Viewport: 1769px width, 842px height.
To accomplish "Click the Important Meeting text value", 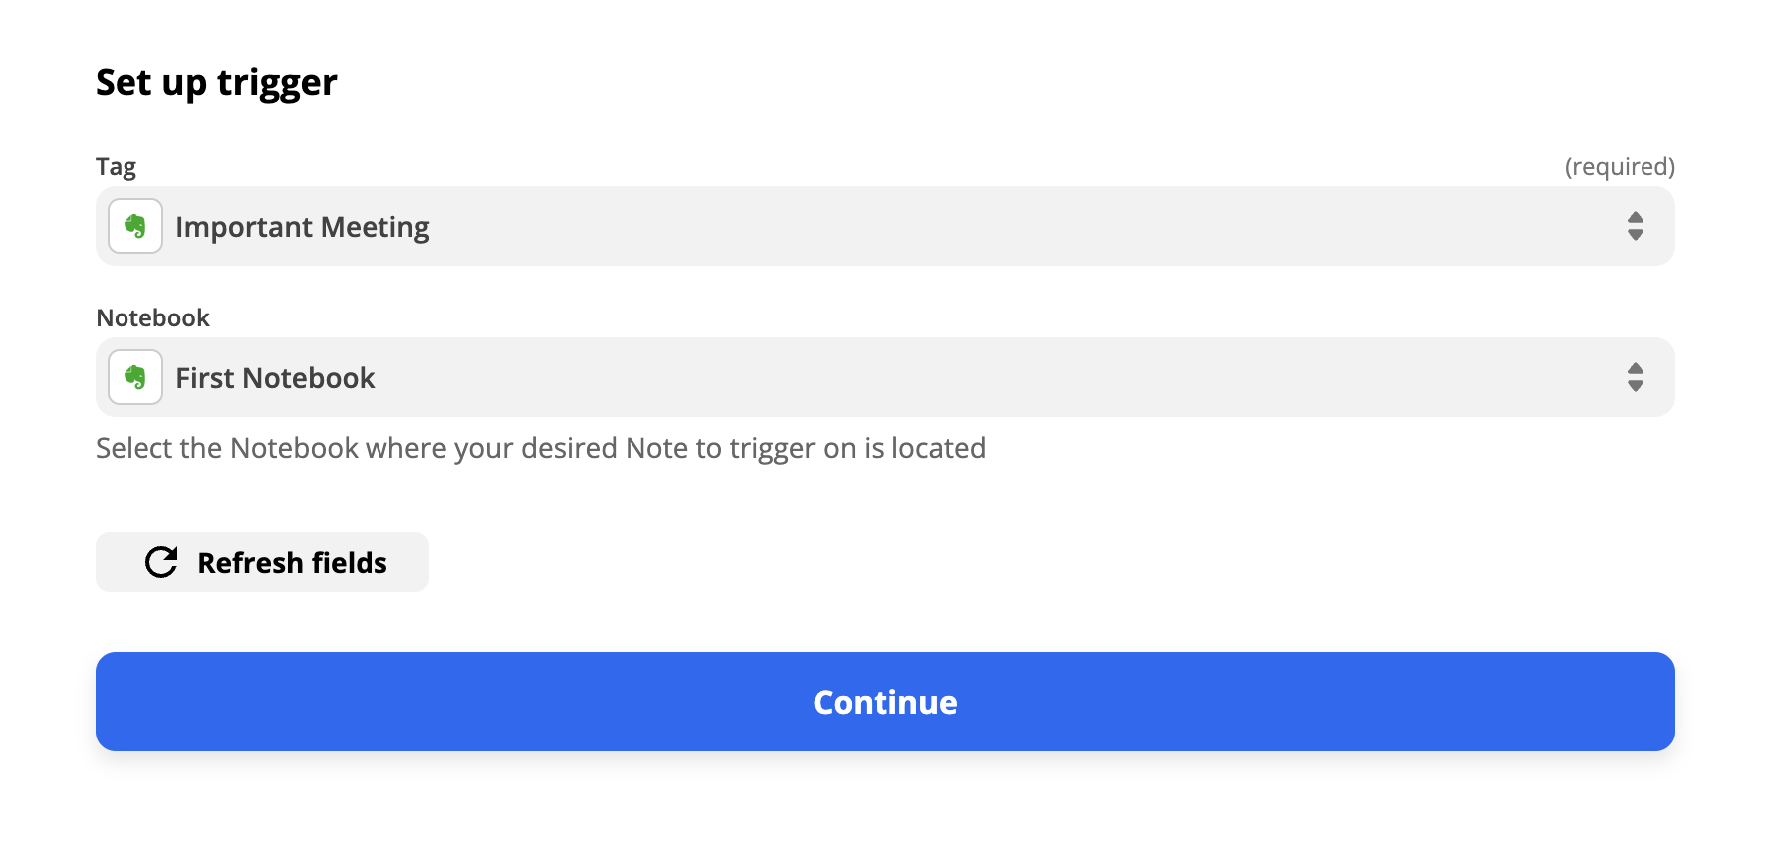I will (303, 227).
